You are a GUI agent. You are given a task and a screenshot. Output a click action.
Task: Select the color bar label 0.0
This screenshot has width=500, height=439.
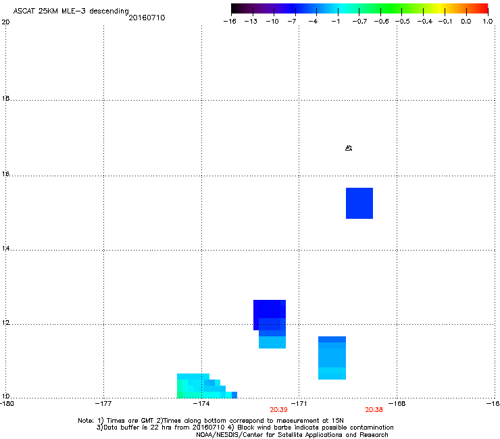coord(466,22)
